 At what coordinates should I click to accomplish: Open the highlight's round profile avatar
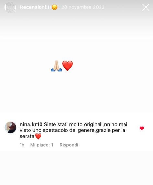point(10,7)
